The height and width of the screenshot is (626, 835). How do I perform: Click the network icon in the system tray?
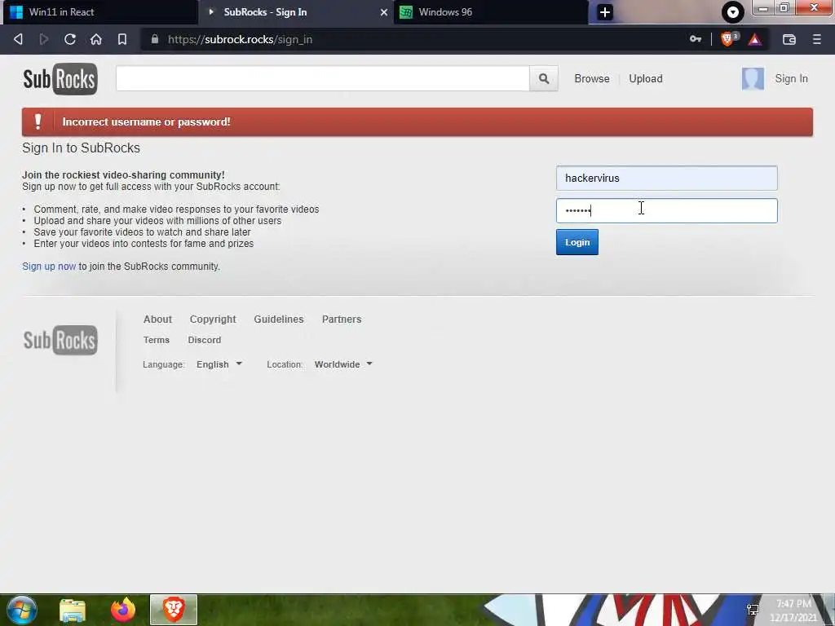[x=753, y=610]
